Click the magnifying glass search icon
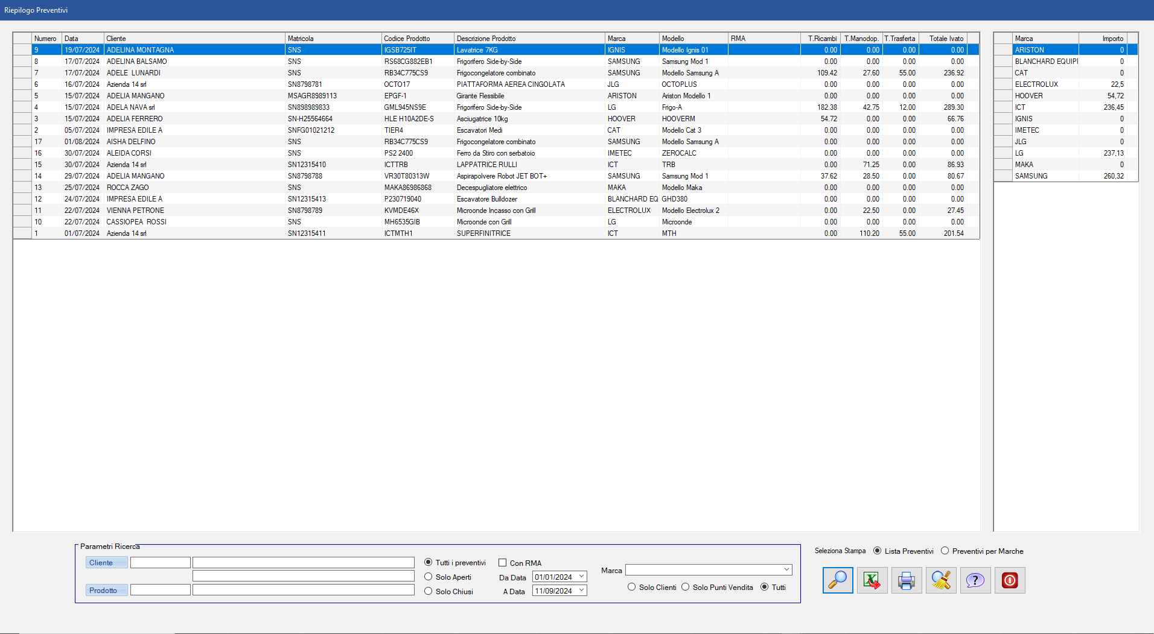The width and height of the screenshot is (1154, 634). point(837,580)
